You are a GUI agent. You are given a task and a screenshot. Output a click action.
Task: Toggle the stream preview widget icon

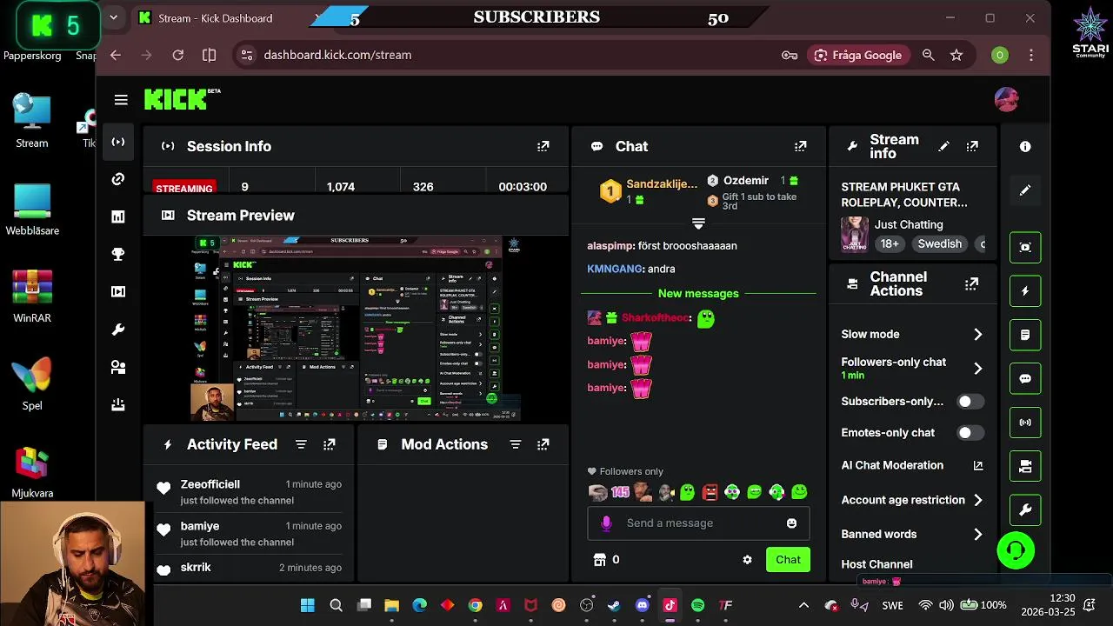(1025, 248)
